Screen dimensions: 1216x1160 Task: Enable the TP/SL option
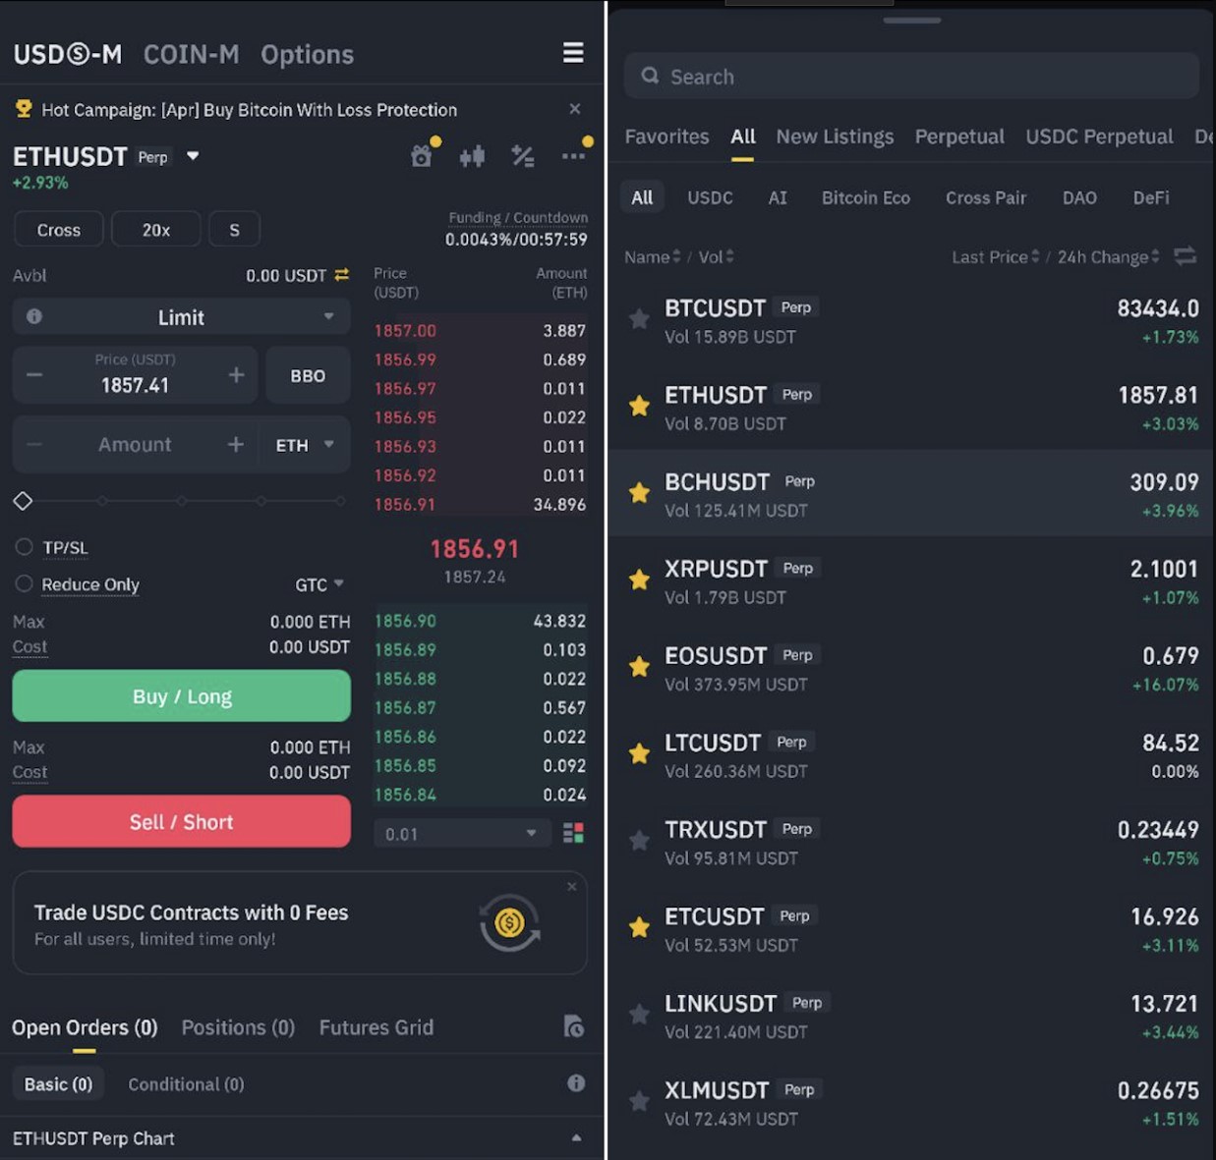pyautogui.click(x=25, y=547)
